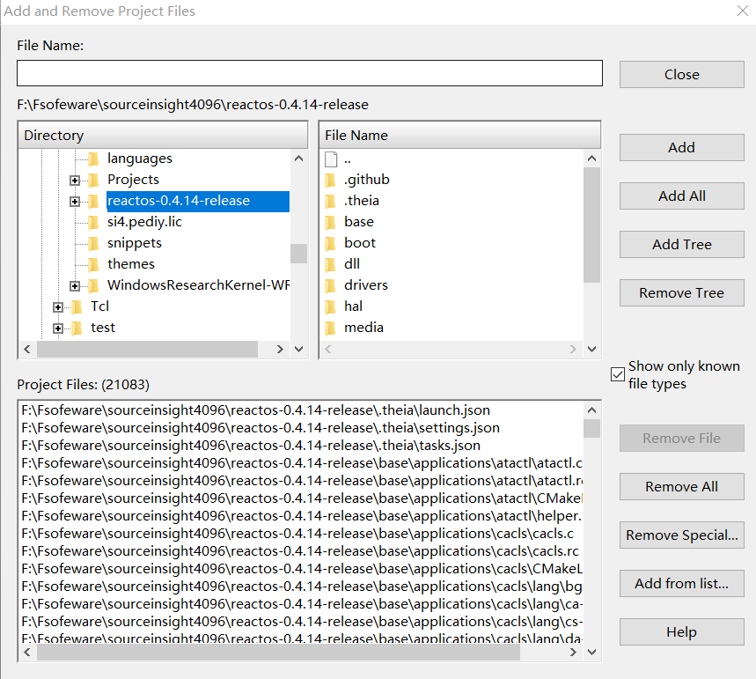The height and width of the screenshot is (679, 756).
Task: Select the atactl\helper project file
Action: pyautogui.click(x=301, y=516)
